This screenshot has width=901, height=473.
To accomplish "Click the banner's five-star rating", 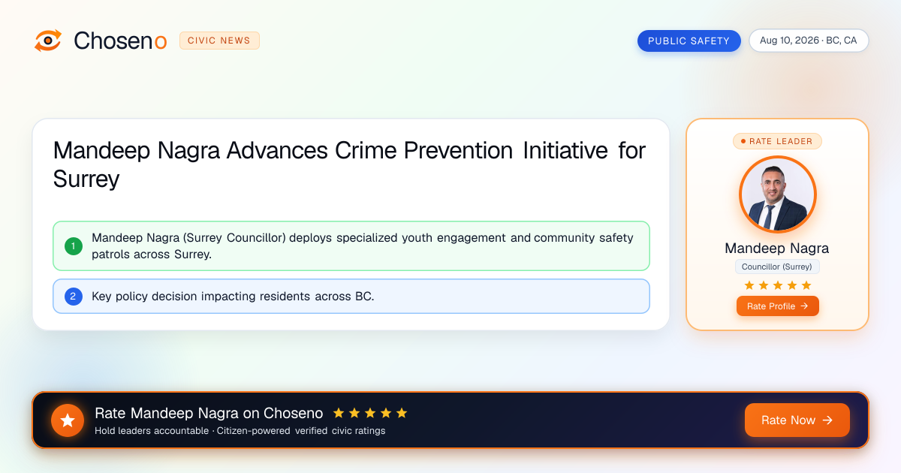I will [370, 413].
